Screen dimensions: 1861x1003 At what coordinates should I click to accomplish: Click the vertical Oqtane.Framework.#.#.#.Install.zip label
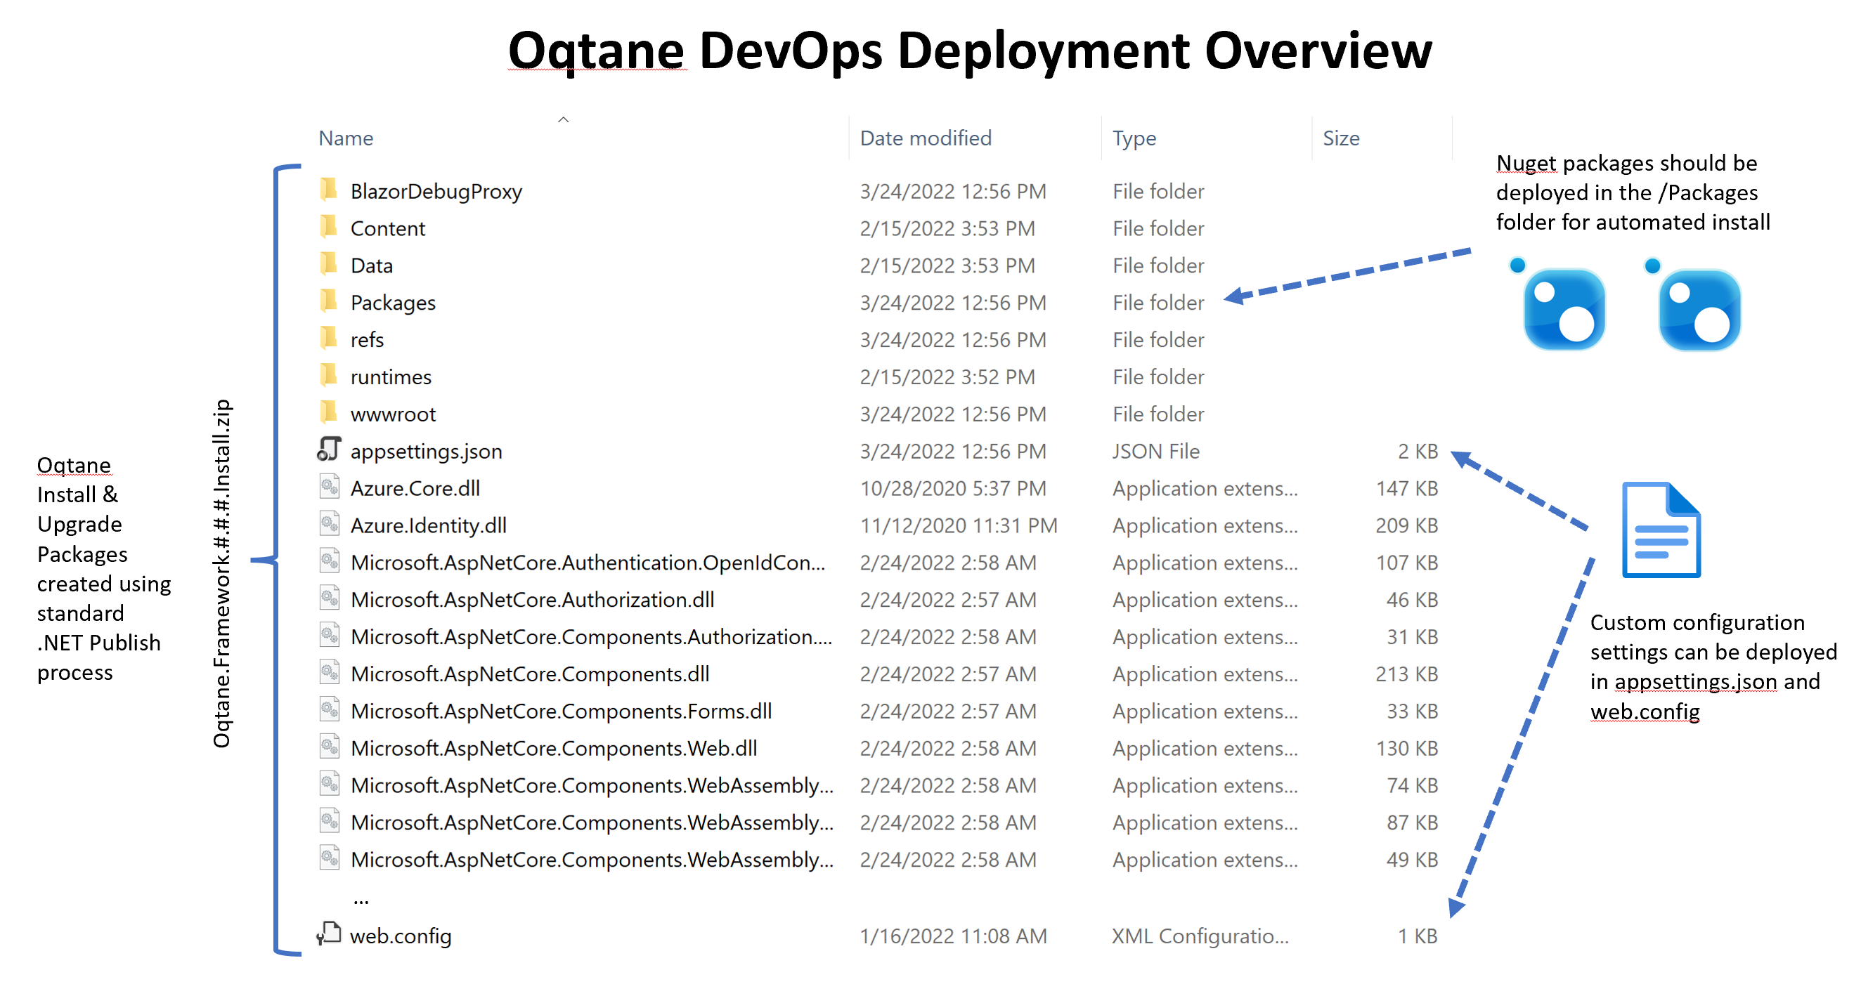[x=222, y=572]
